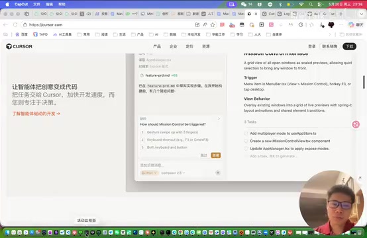The image size is (367, 238).
Task: Open Spotlight search in menu bar
Action: point(311,4)
